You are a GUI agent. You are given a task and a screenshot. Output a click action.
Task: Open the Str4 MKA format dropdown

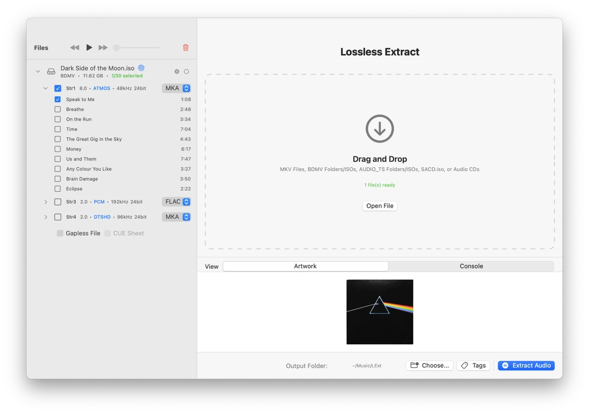pos(176,217)
